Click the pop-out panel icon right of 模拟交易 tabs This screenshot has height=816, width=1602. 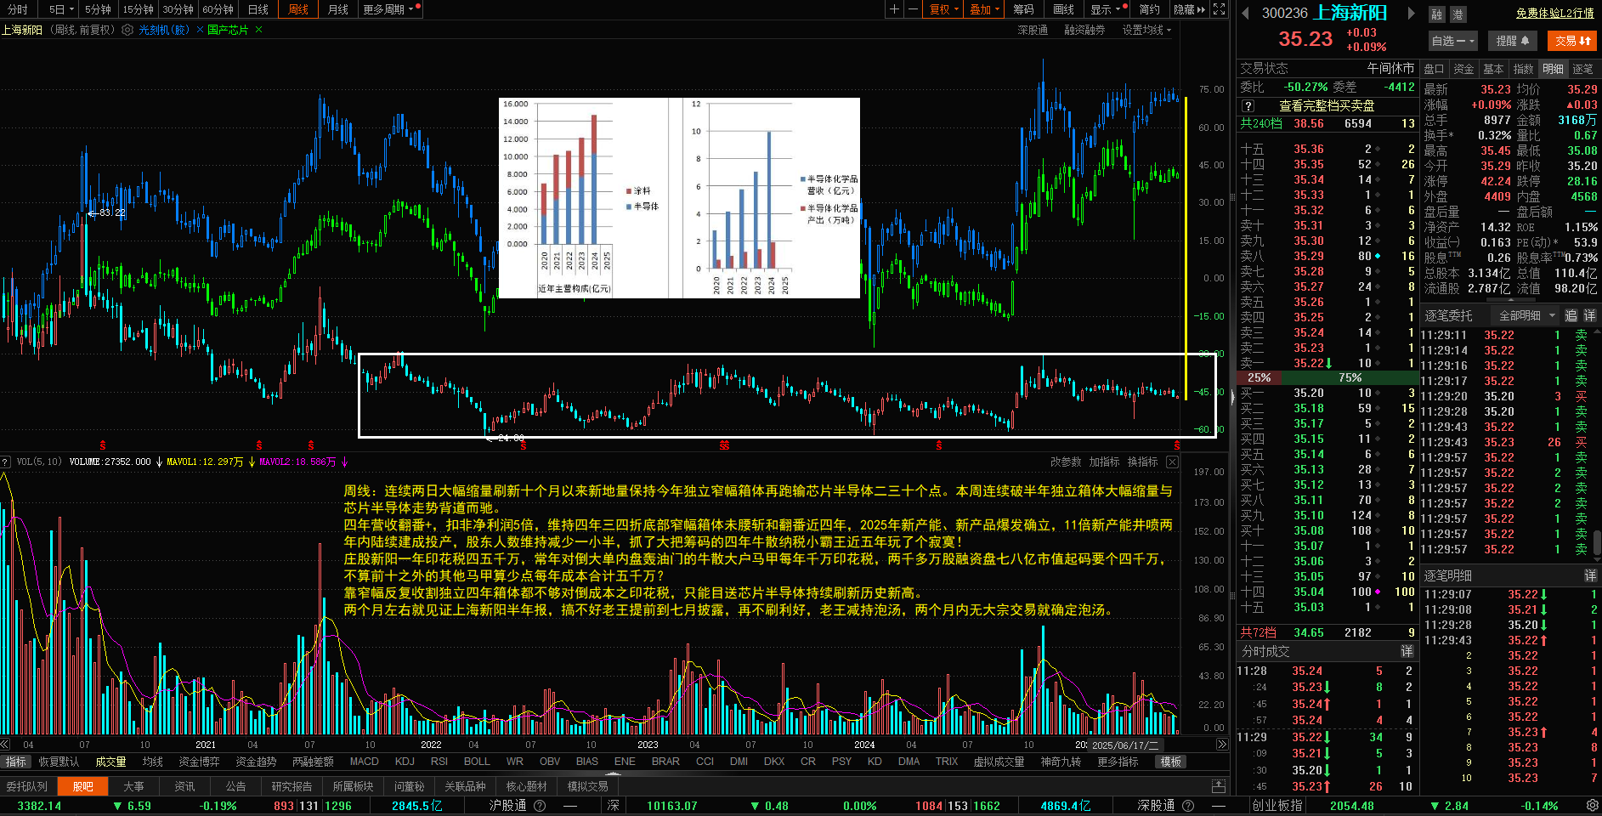coord(1218,786)
